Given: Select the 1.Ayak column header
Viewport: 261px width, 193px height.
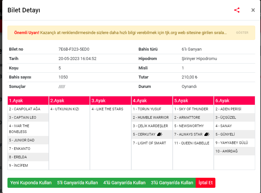Looking at the screenshot, I should click(28, 101).
